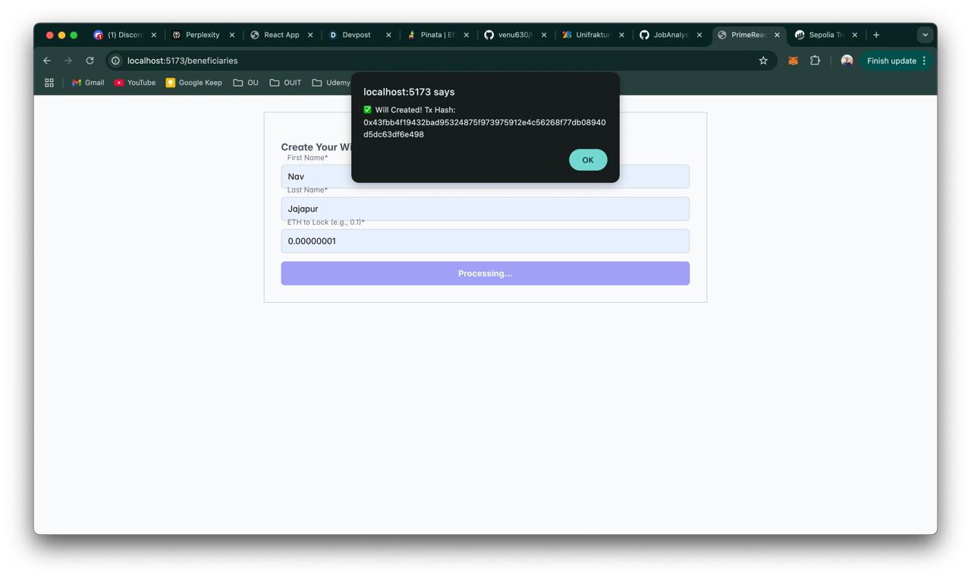Switch to the Unifraktur tab

[x=586, y=35]
